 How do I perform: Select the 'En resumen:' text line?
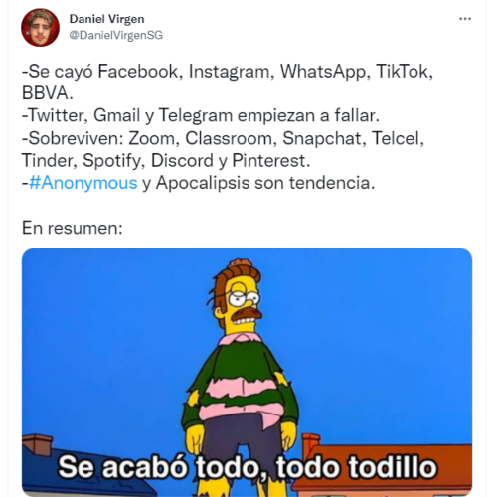tap(73, 228)
